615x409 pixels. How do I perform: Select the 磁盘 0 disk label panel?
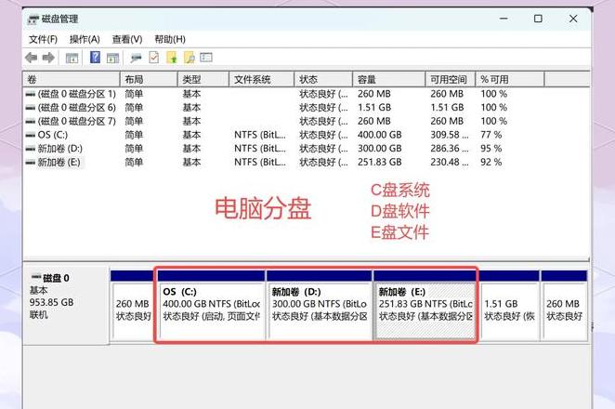[66, 305]
